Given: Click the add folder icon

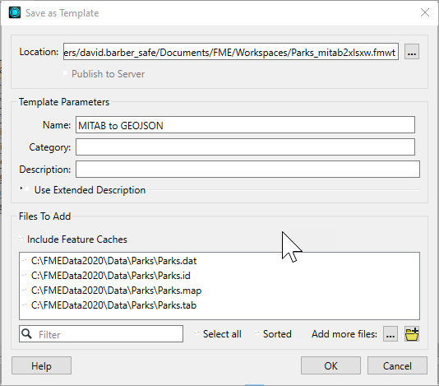Looking at the screenshot, I should (412, 334).
